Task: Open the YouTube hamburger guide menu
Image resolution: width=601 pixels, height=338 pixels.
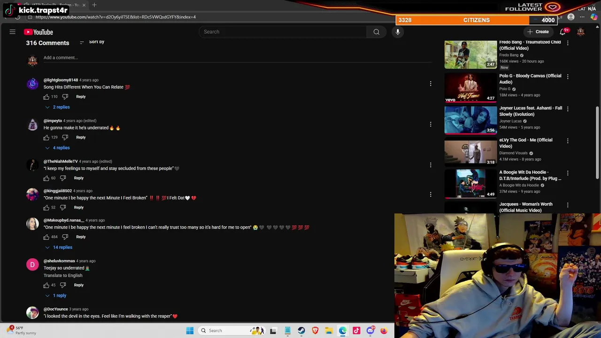Action: (13, 32)
